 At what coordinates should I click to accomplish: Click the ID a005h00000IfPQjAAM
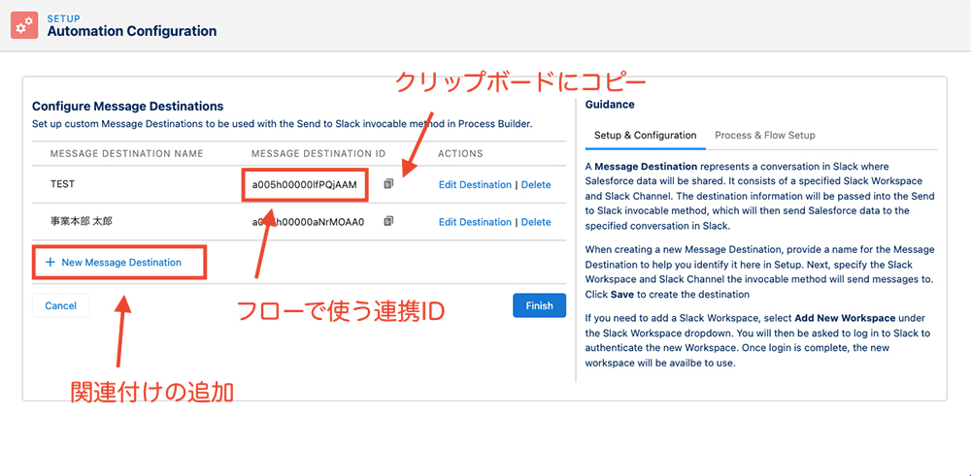point(304,184)
